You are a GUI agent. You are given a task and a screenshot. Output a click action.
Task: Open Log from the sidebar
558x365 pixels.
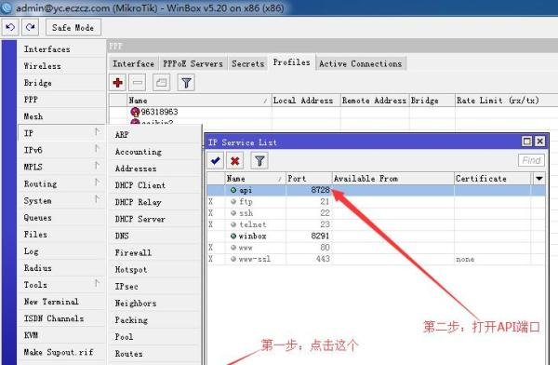tap(61, 251)
